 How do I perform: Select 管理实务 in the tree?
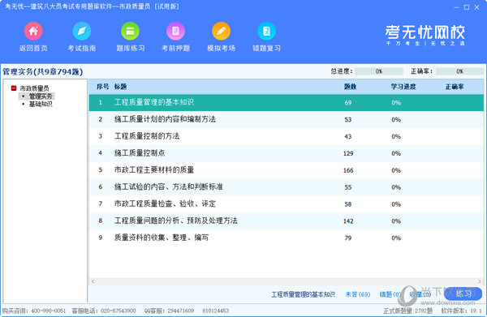pos(41,96)
